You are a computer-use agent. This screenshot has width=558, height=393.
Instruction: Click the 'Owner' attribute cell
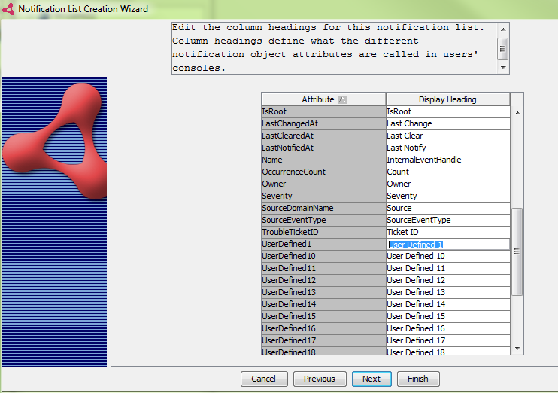click(x=323, y=184)
